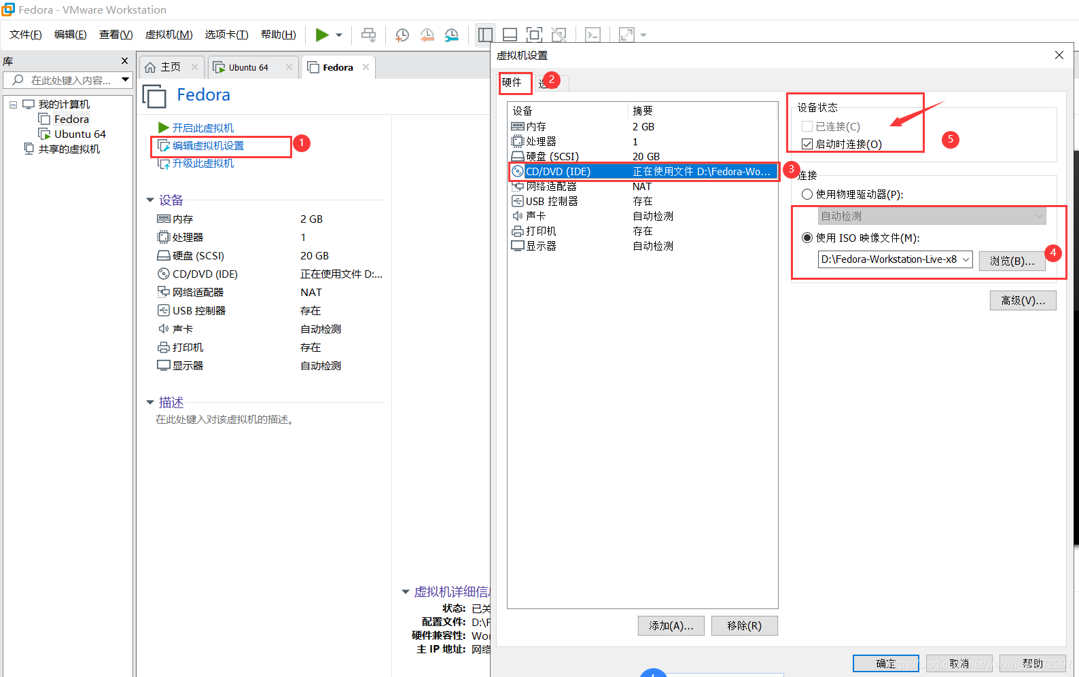Screen dimensions: 1079x677
Task: Click the 内存 device icon in main panel
Action: point(164,219)
